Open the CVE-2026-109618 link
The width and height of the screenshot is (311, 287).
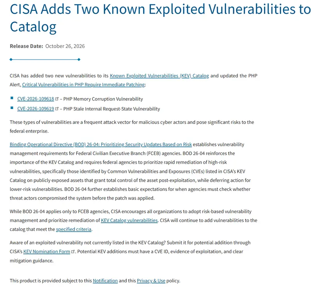click(x=35, y=99)
